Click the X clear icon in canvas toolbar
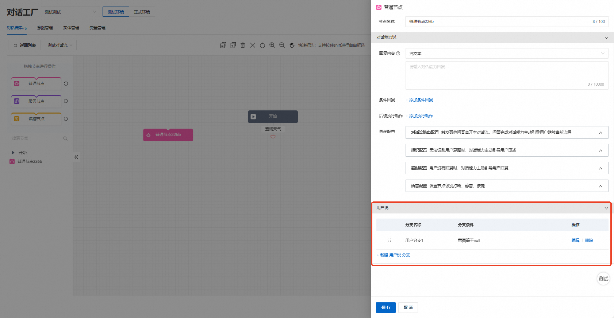 point(252,45)
